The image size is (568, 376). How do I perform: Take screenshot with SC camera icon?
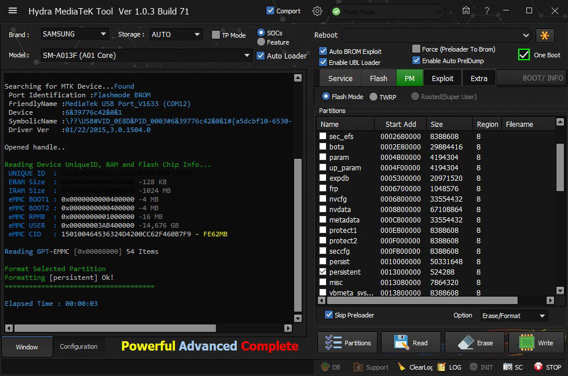pyautogui.click(x=508, y=367)
